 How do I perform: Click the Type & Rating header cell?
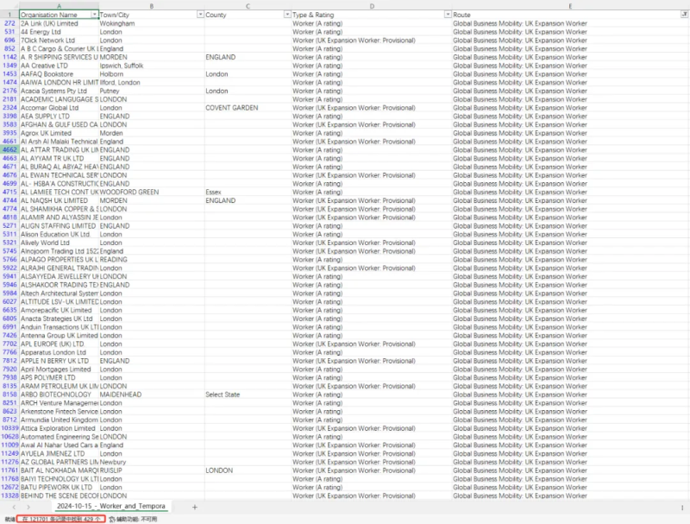pyautogui.click(x=372, y=15)
